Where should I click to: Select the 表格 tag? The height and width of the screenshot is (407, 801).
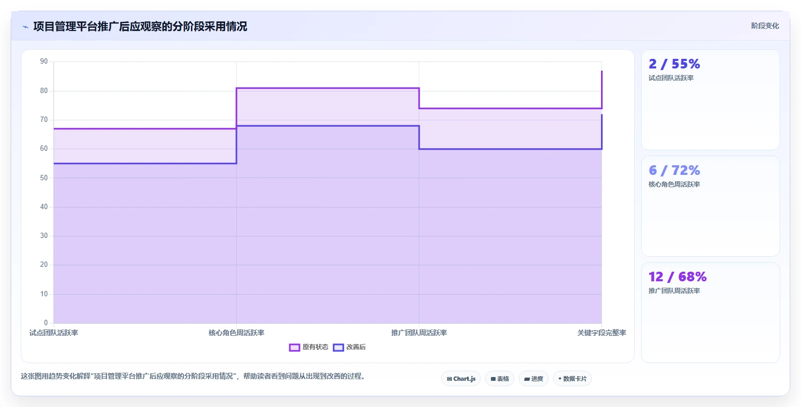pyautogui.click(x=499, y=379)
